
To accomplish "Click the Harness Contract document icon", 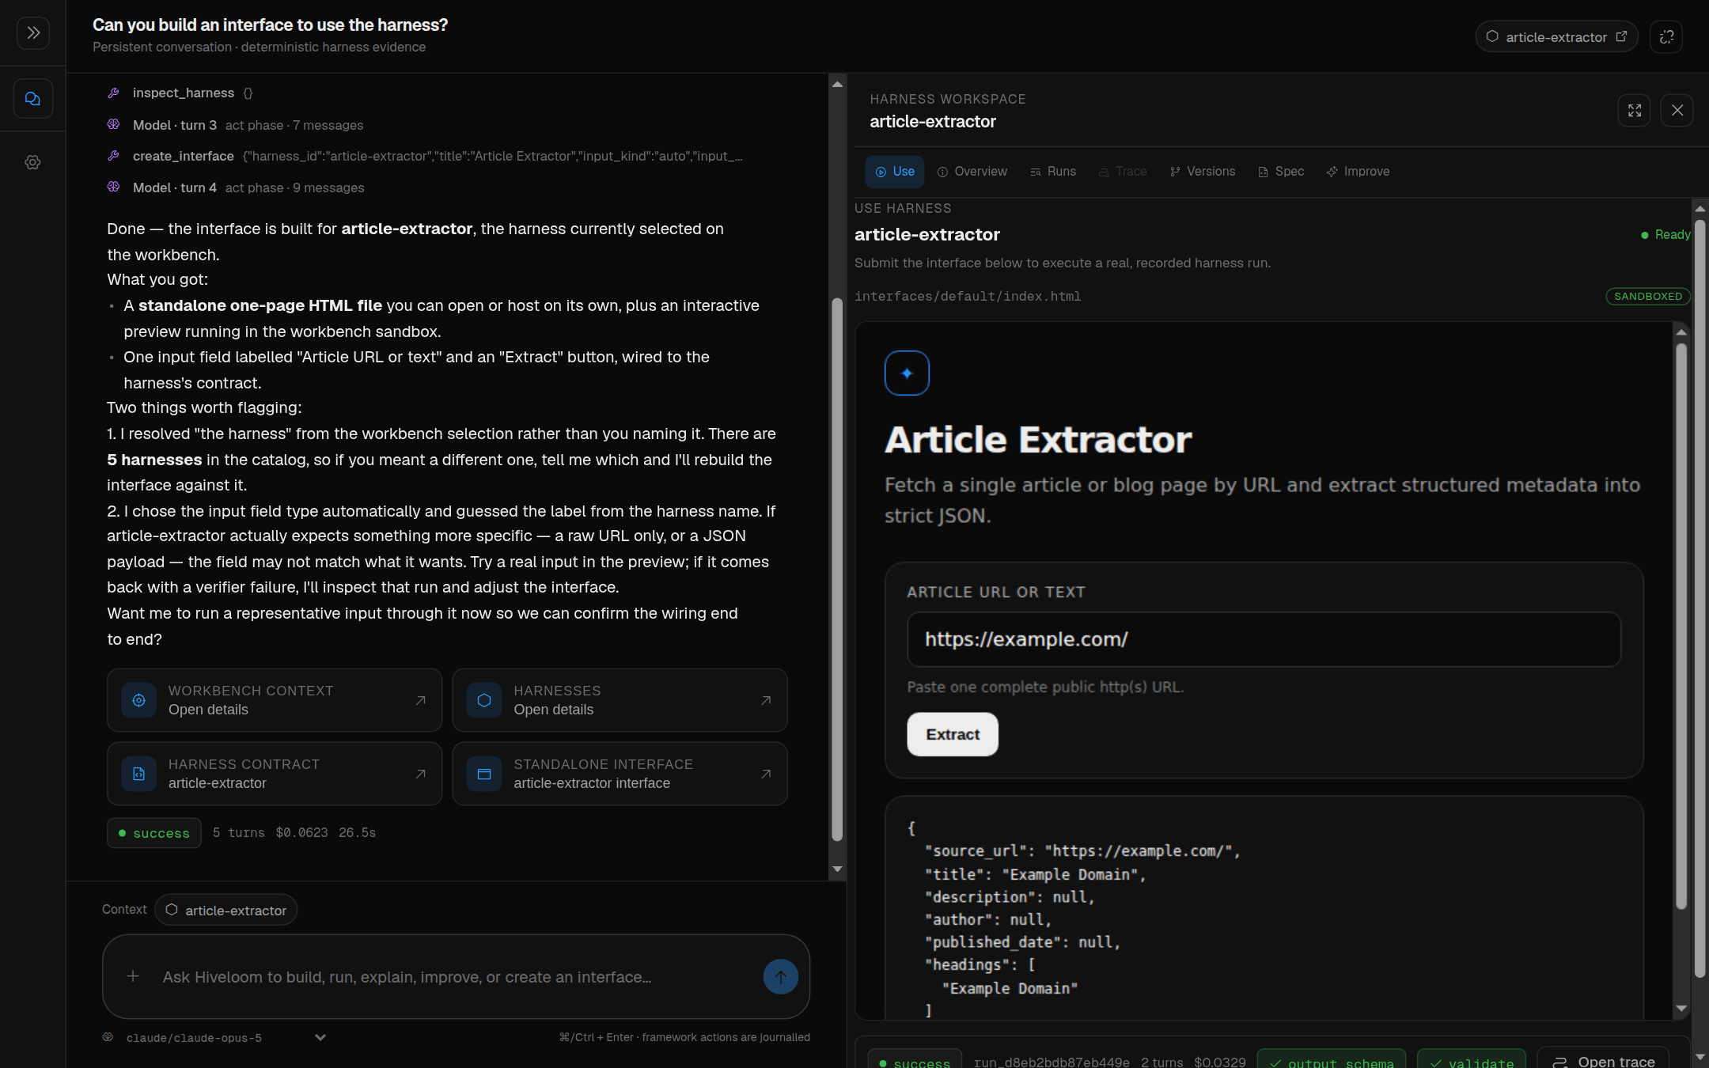I will (139, 774).
